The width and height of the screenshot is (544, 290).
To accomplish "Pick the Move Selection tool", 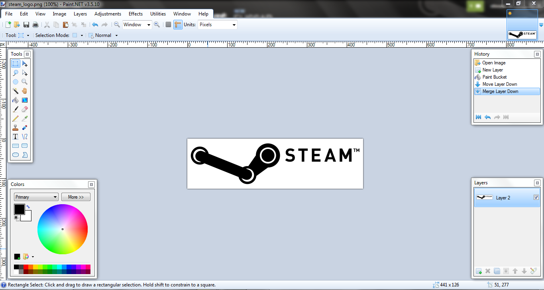I will 25,73.
